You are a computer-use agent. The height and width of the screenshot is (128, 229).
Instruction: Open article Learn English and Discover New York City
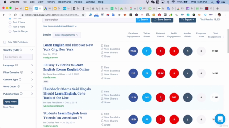click(x=68, y=47)
